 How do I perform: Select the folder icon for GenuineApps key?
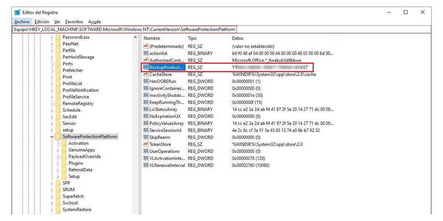[x=64, y=150]
